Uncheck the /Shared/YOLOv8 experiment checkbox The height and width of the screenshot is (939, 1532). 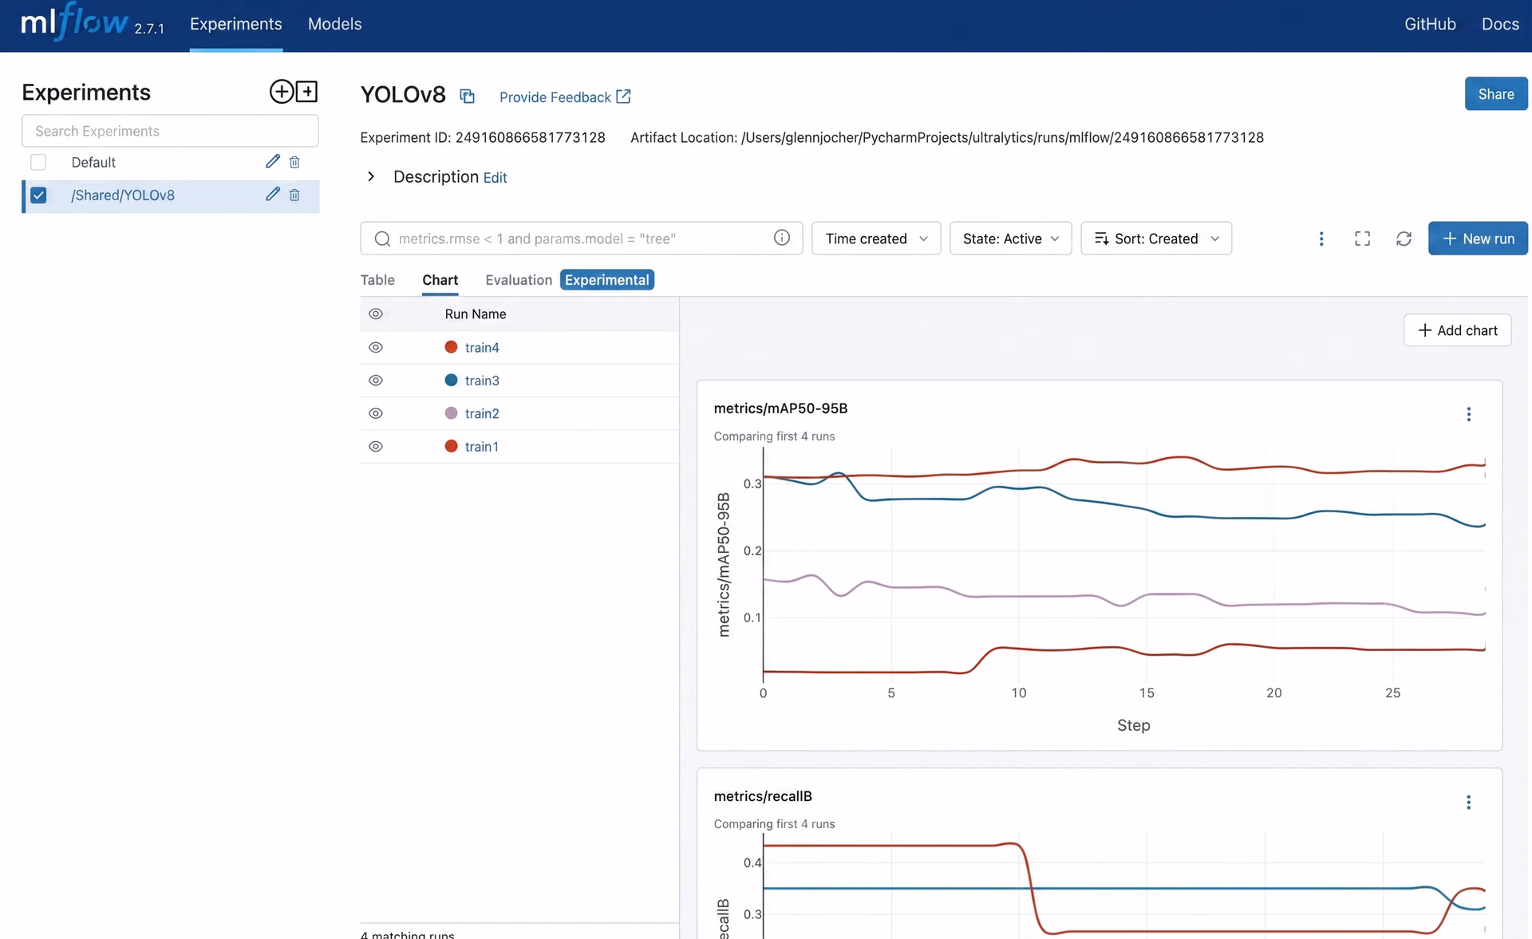pyautogui.click(x=38, y=195)
